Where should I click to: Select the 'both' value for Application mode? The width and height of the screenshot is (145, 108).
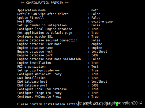(95, 10)
